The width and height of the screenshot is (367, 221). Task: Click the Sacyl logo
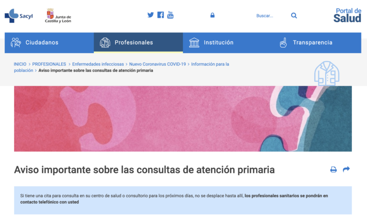[x=18, y=16]
